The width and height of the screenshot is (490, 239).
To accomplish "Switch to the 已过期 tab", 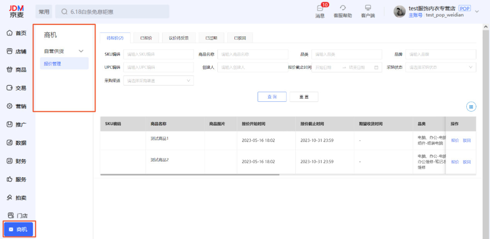I will [211, 38].
